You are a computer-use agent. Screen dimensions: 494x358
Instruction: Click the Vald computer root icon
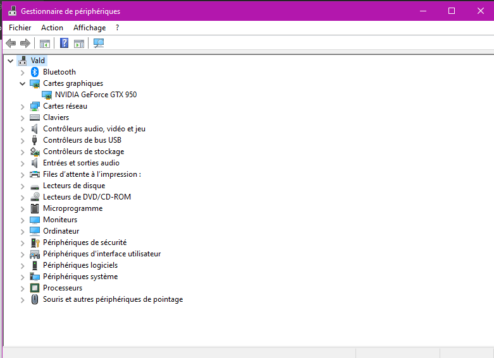coord(22,61)
